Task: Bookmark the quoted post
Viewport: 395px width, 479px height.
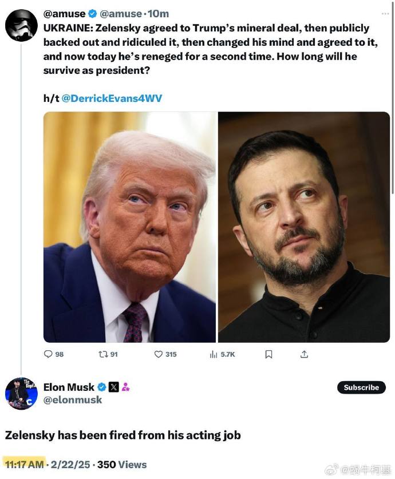Action: coord(268,354)
